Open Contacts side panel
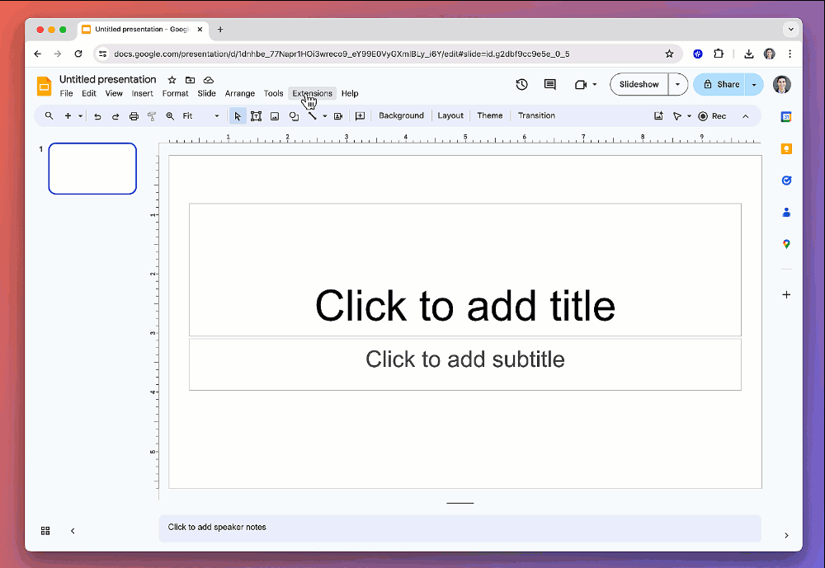This screenshot has width=825, height=568. (786, 213)
